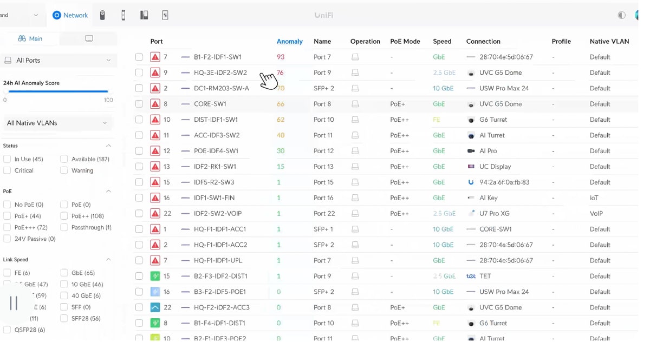Open the Protect camera app icon

pyautogui.click(x=102, y=15)
